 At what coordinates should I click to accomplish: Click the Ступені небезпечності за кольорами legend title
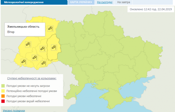click(x=31, y=79)
